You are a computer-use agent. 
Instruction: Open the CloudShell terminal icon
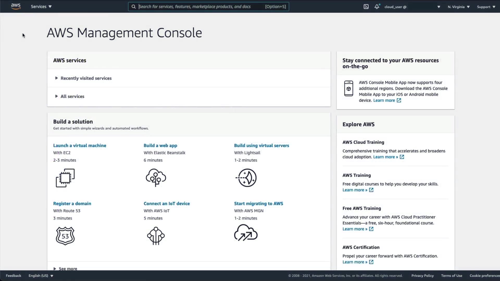tap(366, 7)
